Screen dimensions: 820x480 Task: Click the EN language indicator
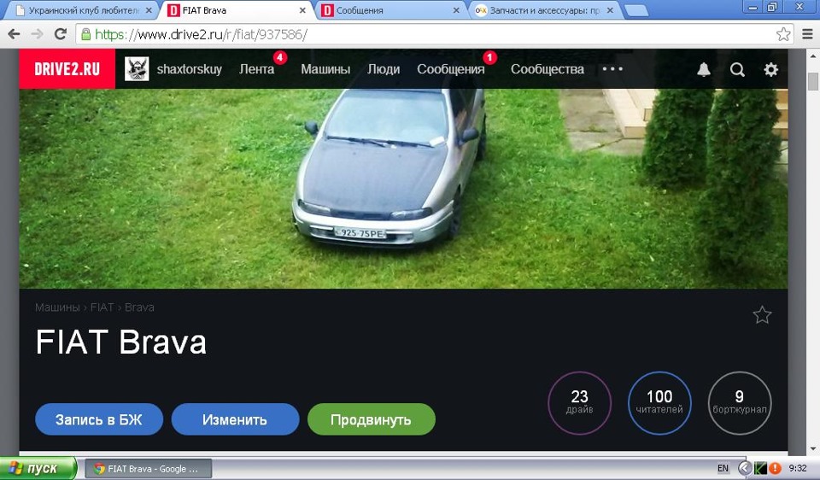pyautogui.click(x=723, y=469)
